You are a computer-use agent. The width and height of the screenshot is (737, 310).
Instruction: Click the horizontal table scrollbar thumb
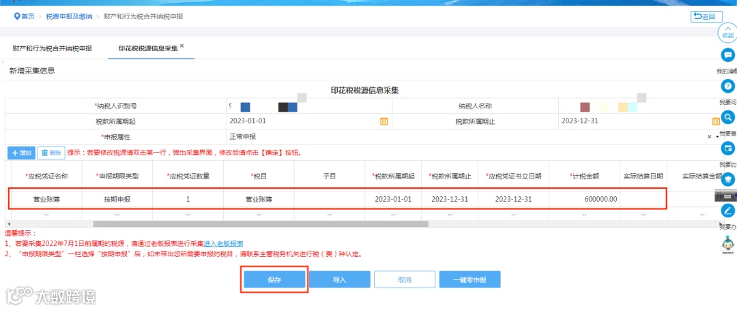[x=261, y=224]
